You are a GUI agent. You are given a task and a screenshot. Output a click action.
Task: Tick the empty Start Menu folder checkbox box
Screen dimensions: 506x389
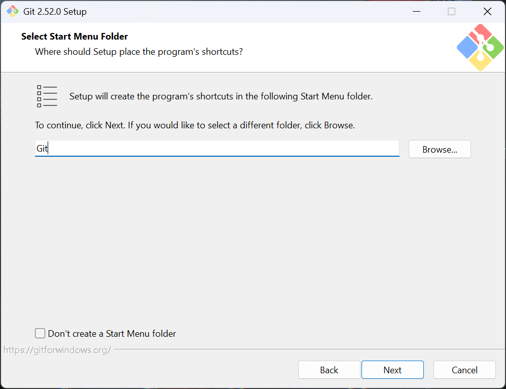[40, 333]
